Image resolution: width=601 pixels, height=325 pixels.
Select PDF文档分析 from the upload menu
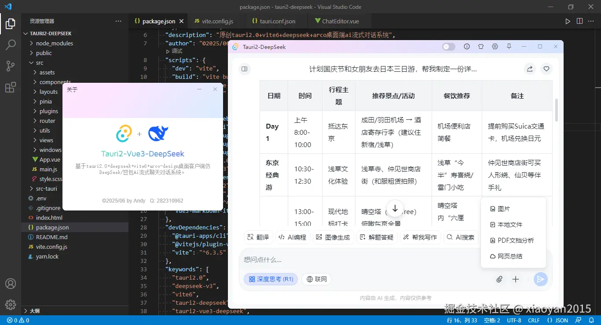pyautogui.click(x=513, y=240)
